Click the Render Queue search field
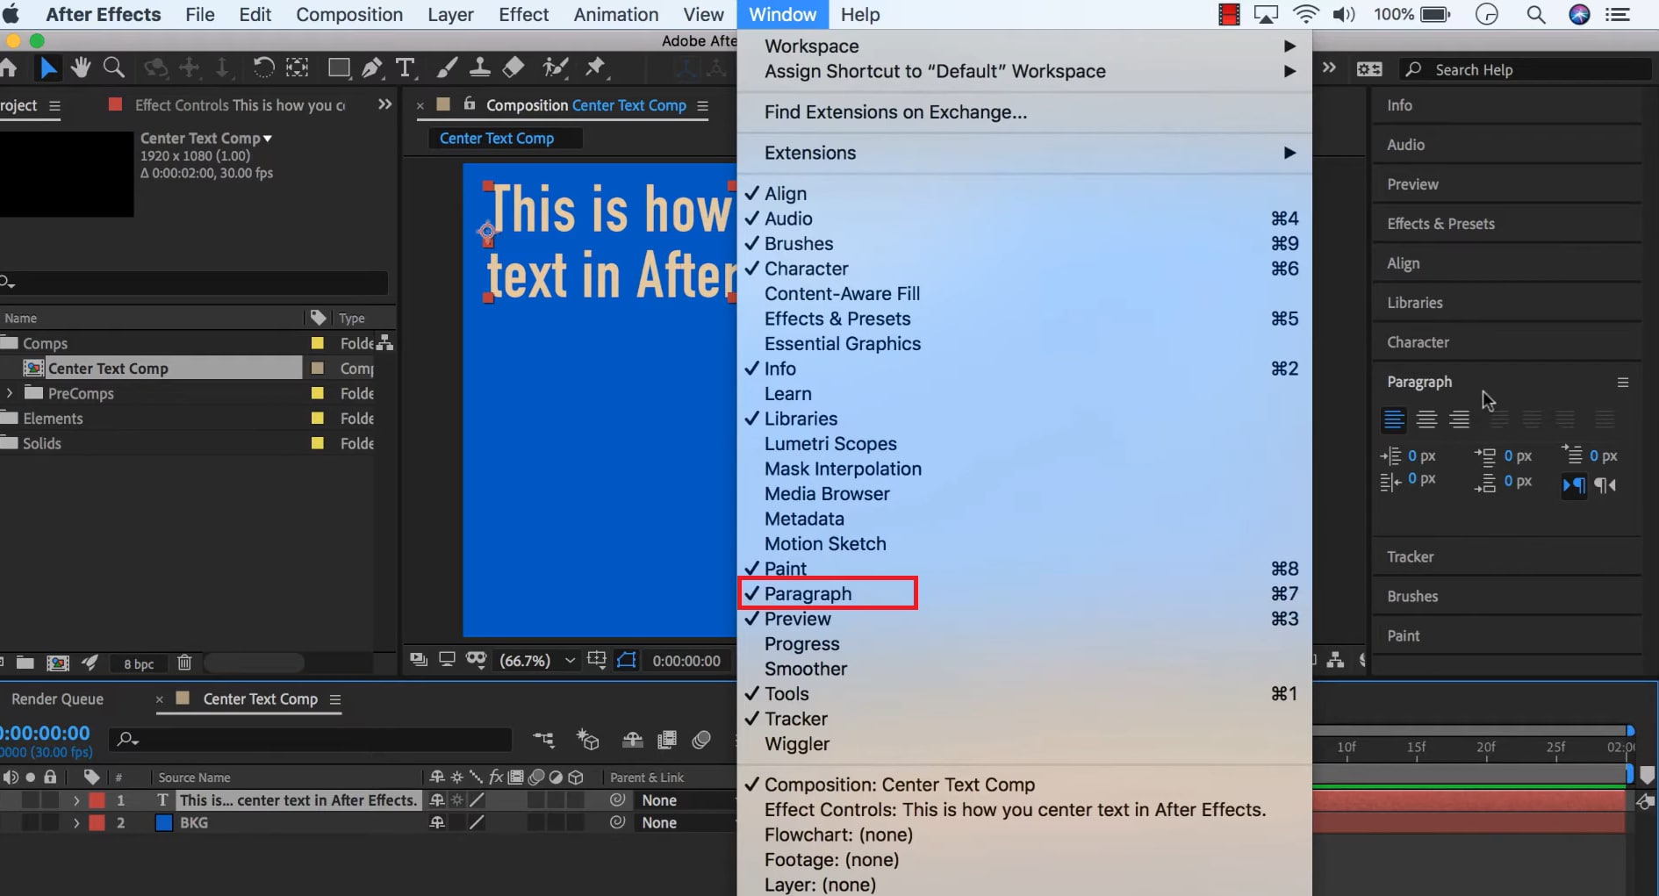 (312, 740)
